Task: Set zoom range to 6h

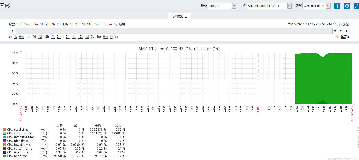Action: click(x=58, y=24)
